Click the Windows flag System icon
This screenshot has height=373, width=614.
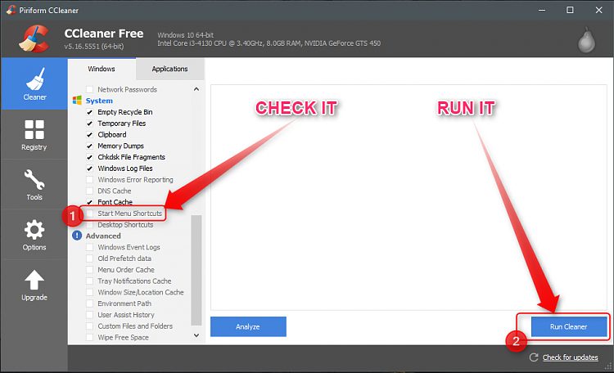tap(77, 101)
